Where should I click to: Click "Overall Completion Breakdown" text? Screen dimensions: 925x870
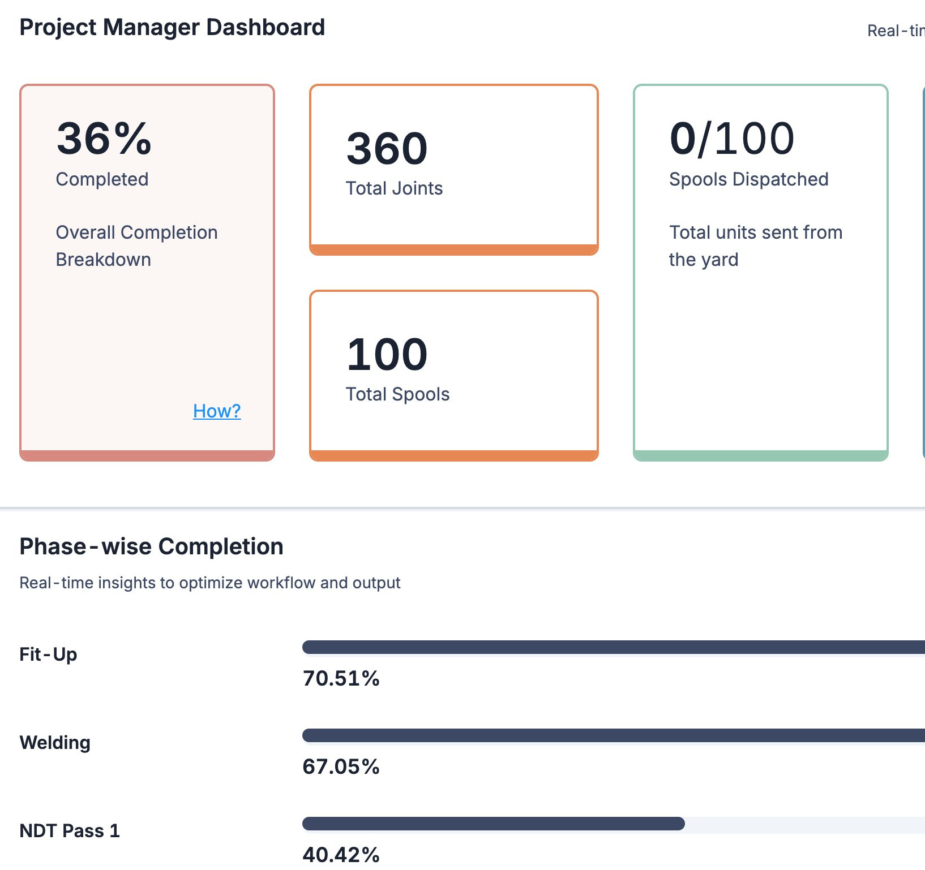[x=136, y=246]
